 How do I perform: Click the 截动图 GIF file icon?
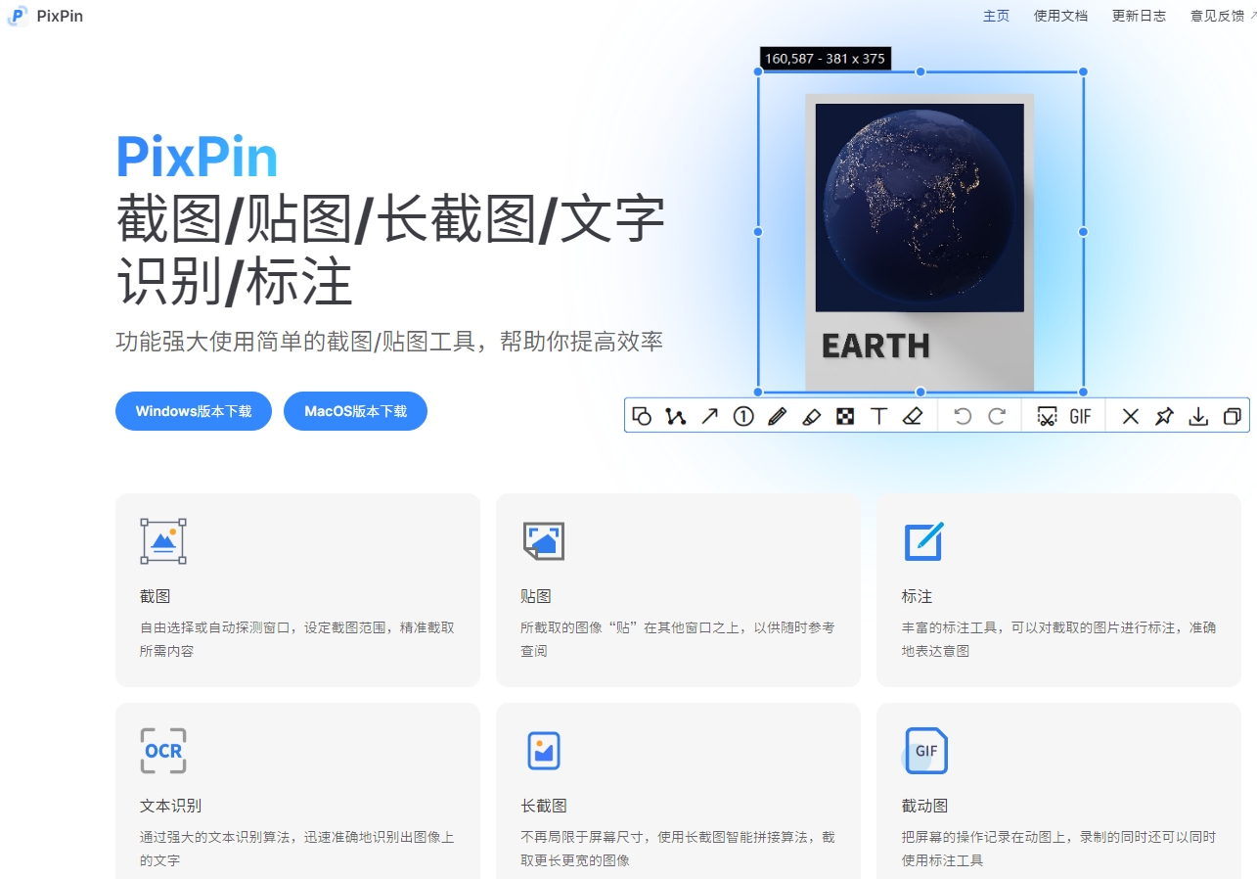pos(924,751)
